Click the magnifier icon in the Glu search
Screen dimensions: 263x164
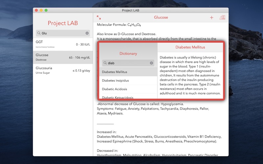(x=39, y=33)
